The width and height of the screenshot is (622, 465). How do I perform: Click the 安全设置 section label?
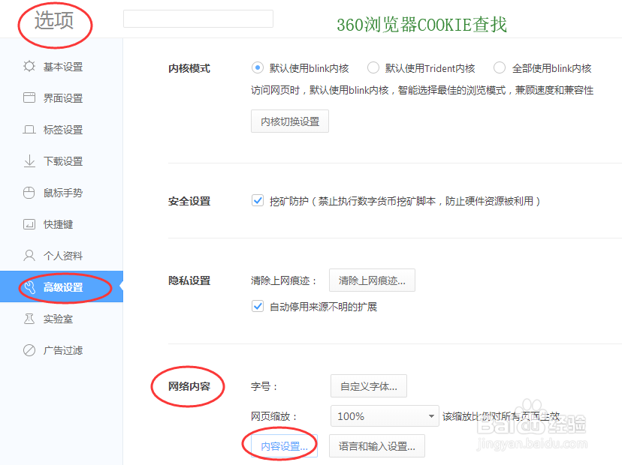point(189,201)
